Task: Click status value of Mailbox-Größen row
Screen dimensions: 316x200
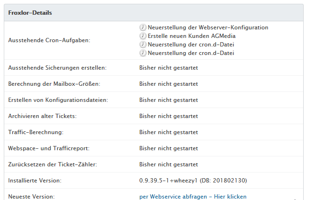Action: coord(169,84)
